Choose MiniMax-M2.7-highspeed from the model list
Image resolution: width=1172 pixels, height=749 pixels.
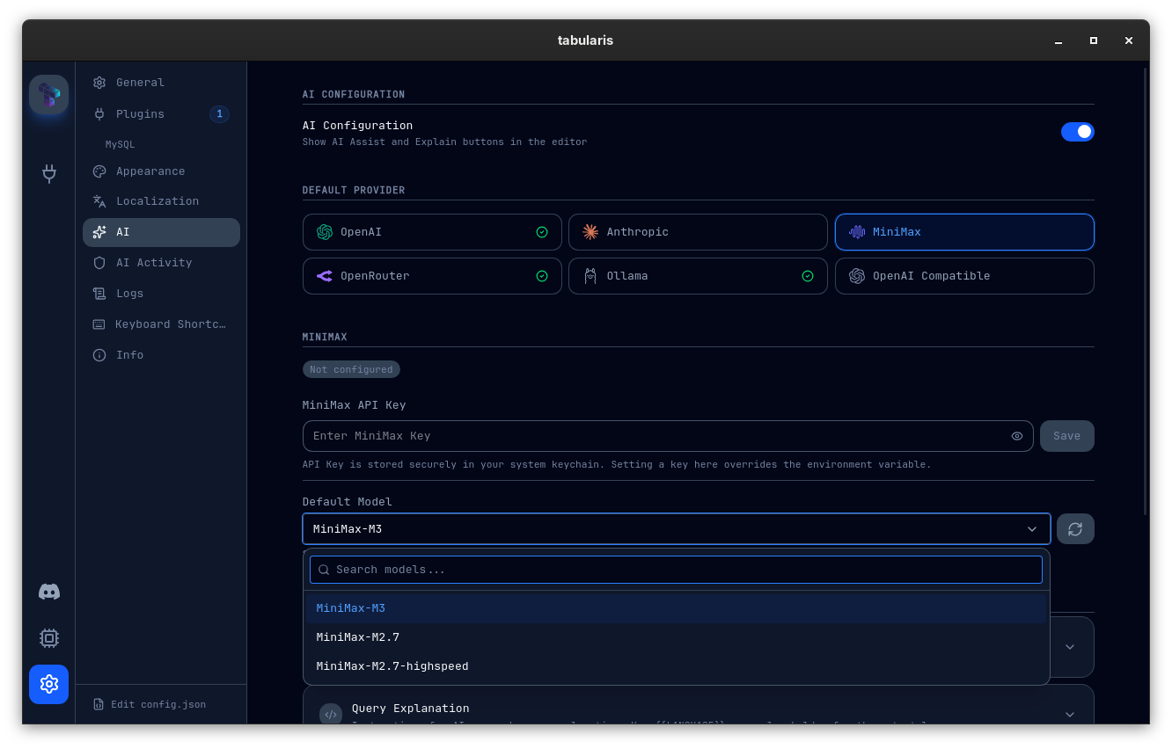pyautogui.click(x=676, y=666)
